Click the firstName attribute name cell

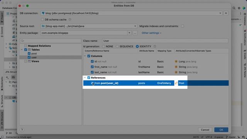[144, 67]
